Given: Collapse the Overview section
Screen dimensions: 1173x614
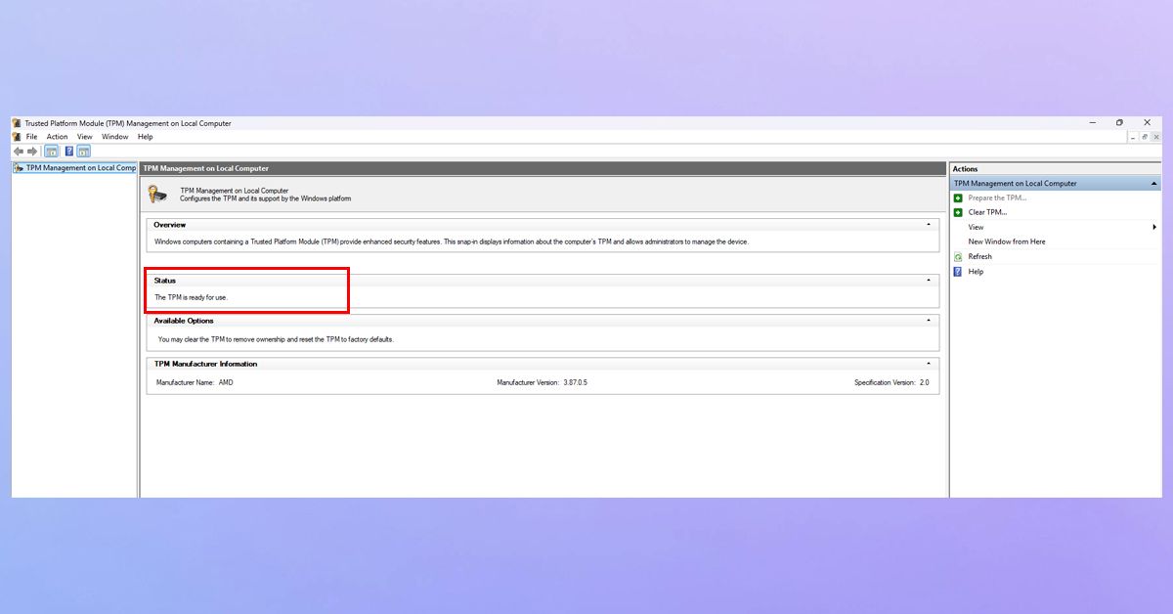Looking at the screenshot, I should pyautogui.click(x=927, y=225).
